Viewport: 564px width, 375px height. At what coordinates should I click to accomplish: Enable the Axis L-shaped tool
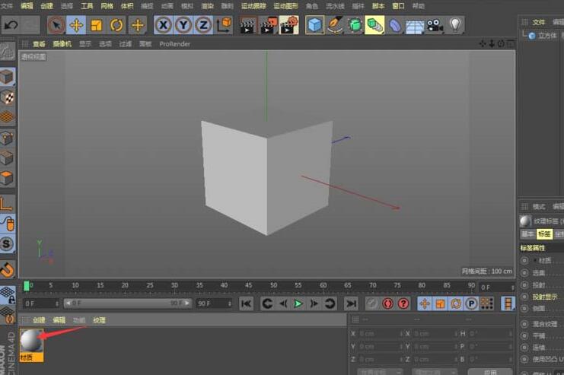[7, 204]
